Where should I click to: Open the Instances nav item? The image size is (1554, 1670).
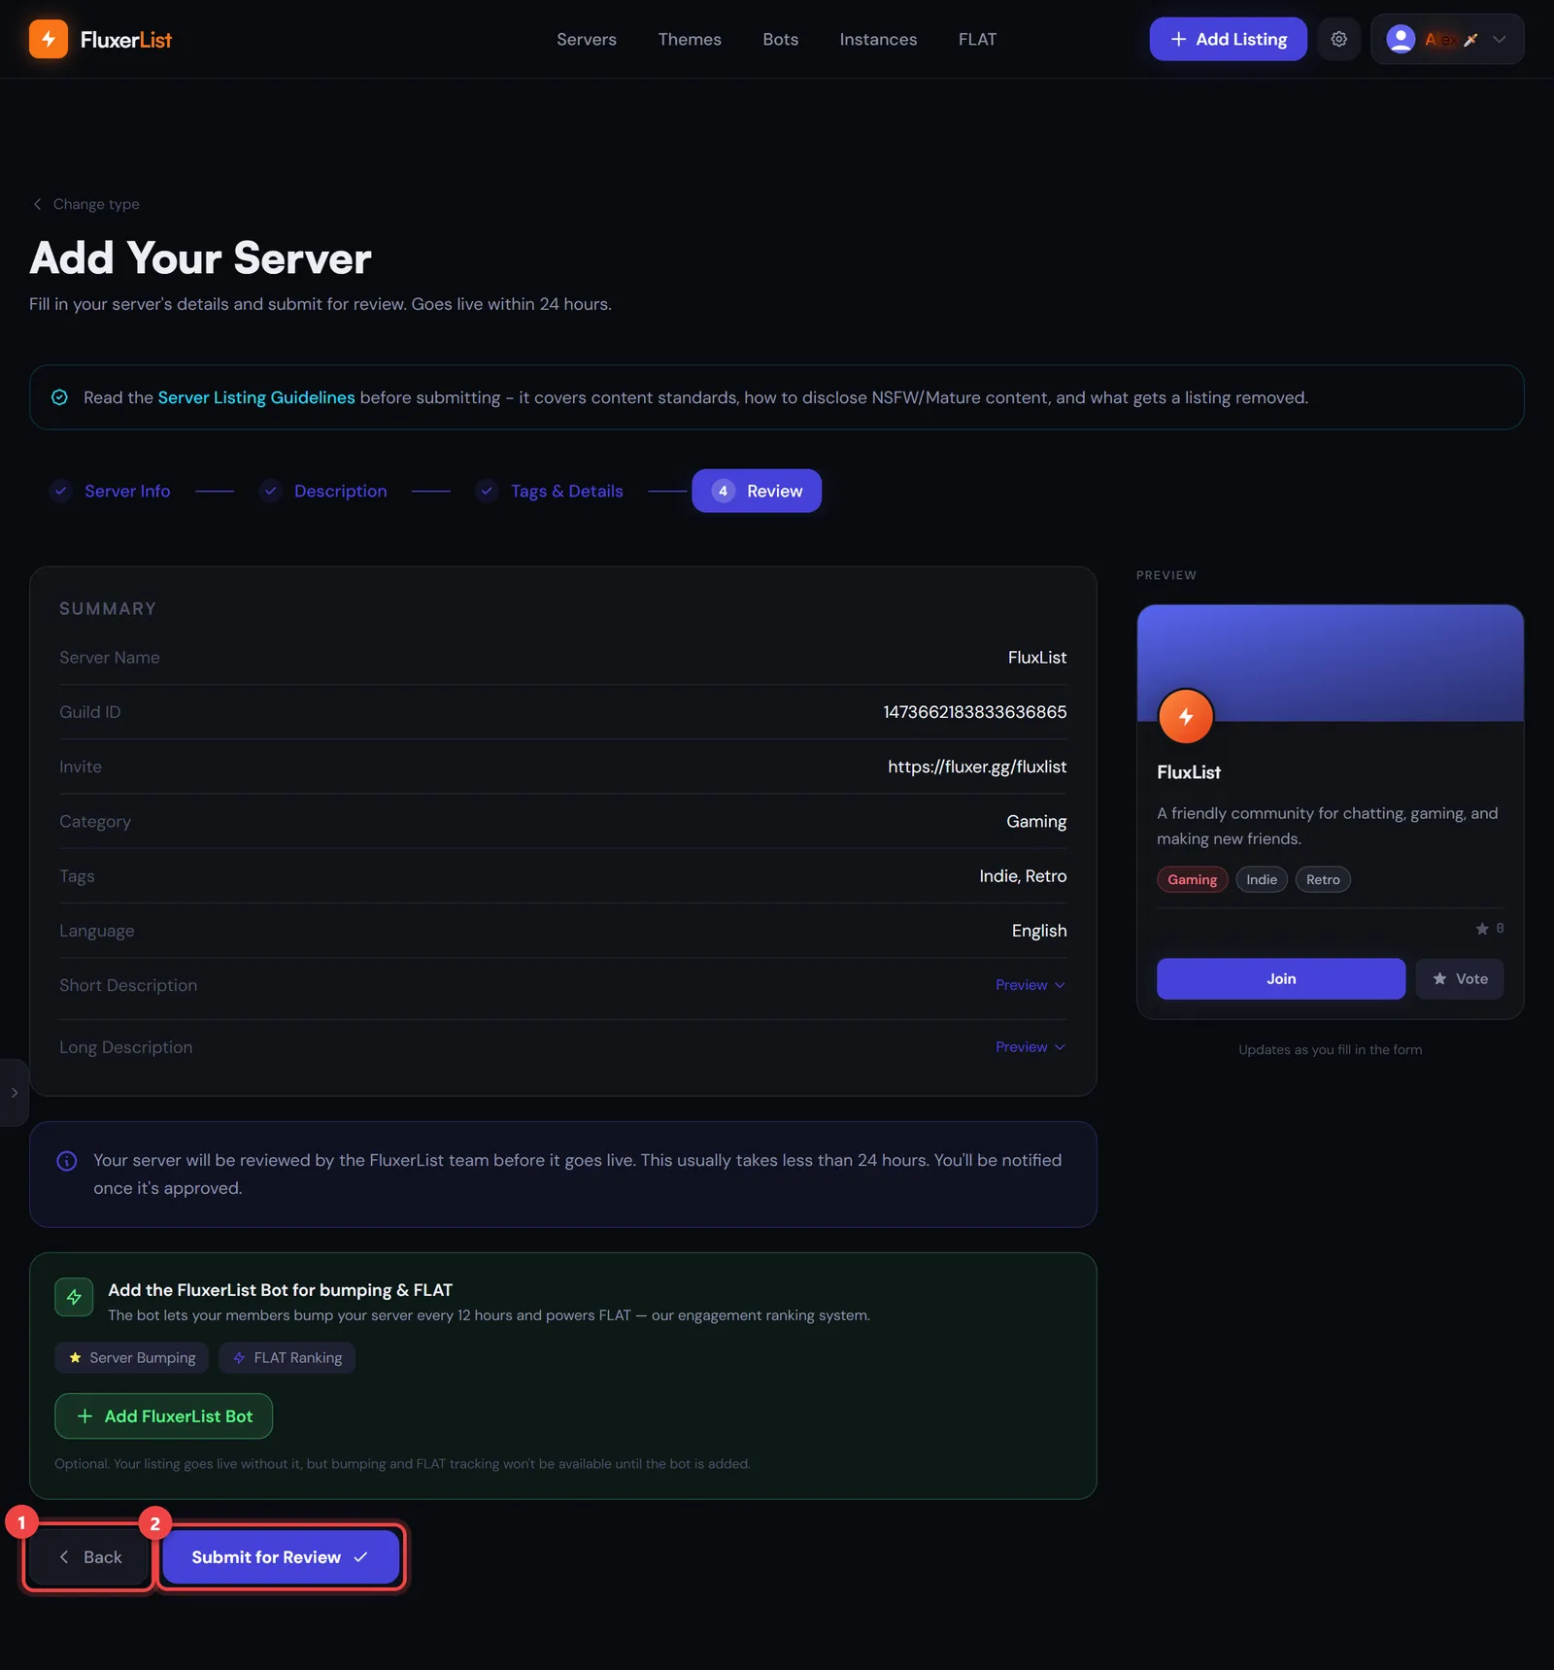(x=878, y=39)
